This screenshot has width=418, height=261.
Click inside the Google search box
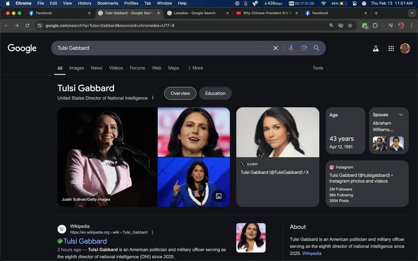coord(163,48)
